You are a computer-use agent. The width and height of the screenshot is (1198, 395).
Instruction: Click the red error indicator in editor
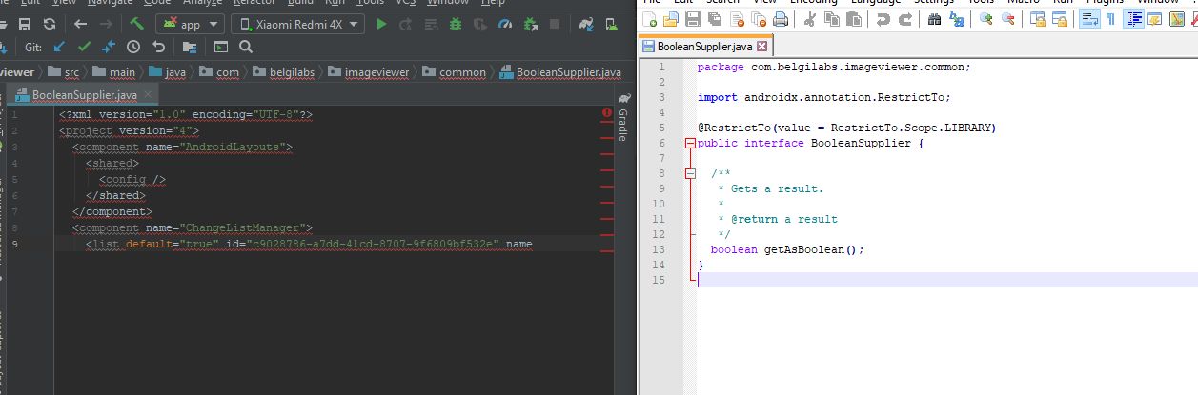(x=607, y=114)
